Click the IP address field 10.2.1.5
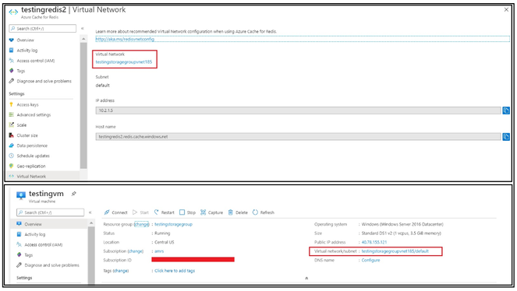Screen dimensions: 517x291 pyautogui.click(x=298, y=110)
